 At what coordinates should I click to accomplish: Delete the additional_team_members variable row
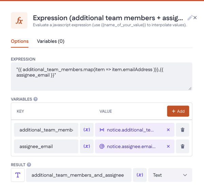point(183,130)
